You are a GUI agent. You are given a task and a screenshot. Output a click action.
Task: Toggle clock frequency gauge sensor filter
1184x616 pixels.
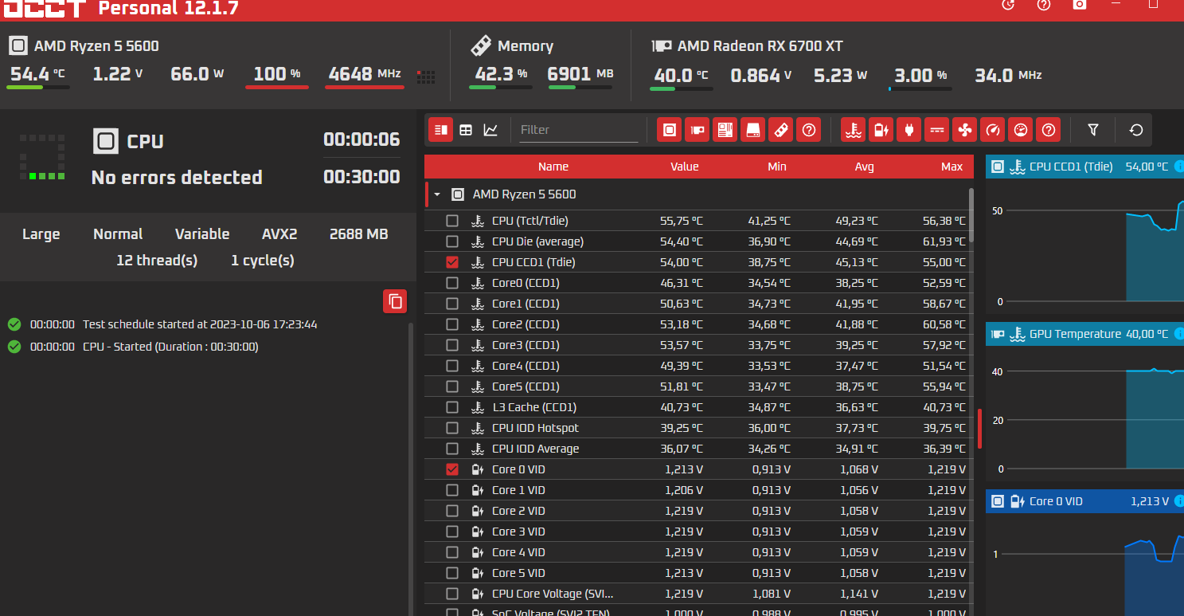tap(993, 130)
